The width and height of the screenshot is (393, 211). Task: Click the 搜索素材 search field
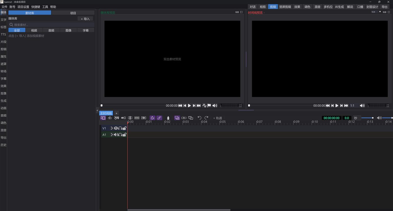tap(51, 25)
